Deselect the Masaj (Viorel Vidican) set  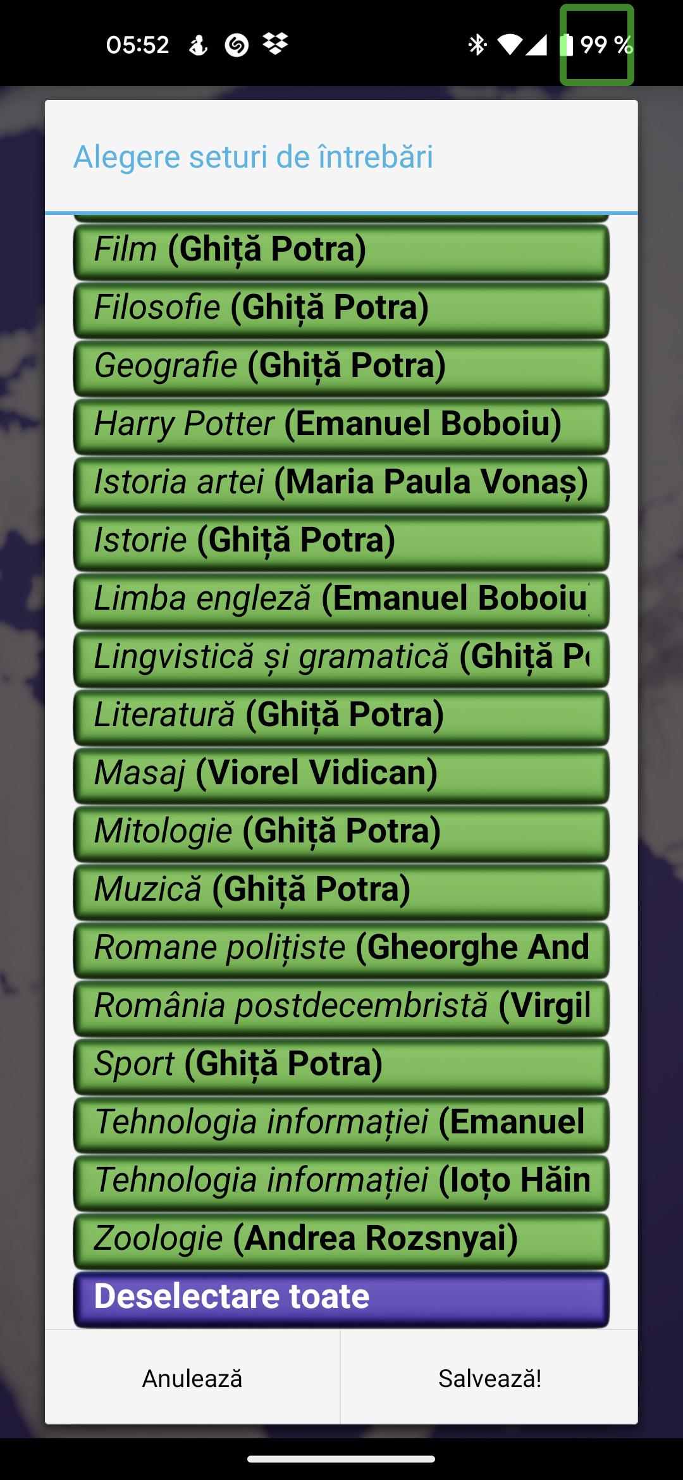(341, 774)
